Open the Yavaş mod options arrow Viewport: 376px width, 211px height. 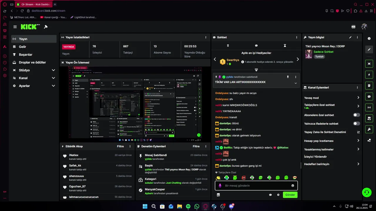tap(358, 98)
